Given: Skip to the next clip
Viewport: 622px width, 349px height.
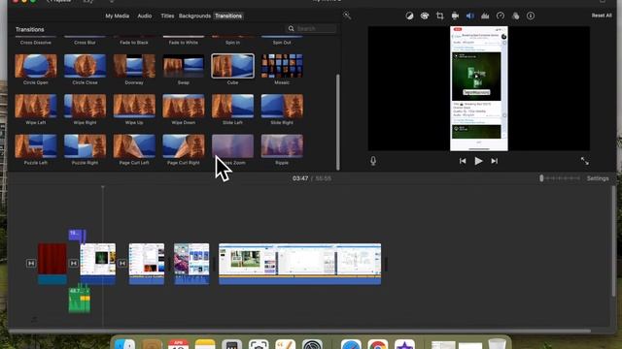Looking at the screenshot, I should coord(495,161).
